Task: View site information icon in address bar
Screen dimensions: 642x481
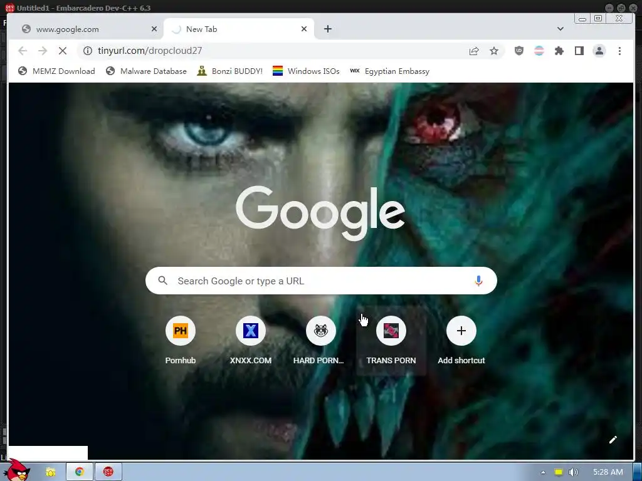Action: 88,51
